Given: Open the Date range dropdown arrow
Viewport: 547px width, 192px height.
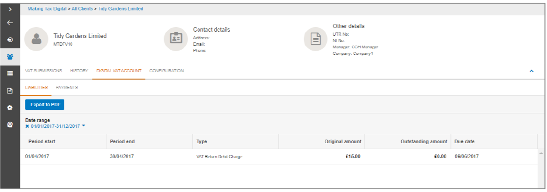Looking at the screenshot, I should [x=83, y=126].
